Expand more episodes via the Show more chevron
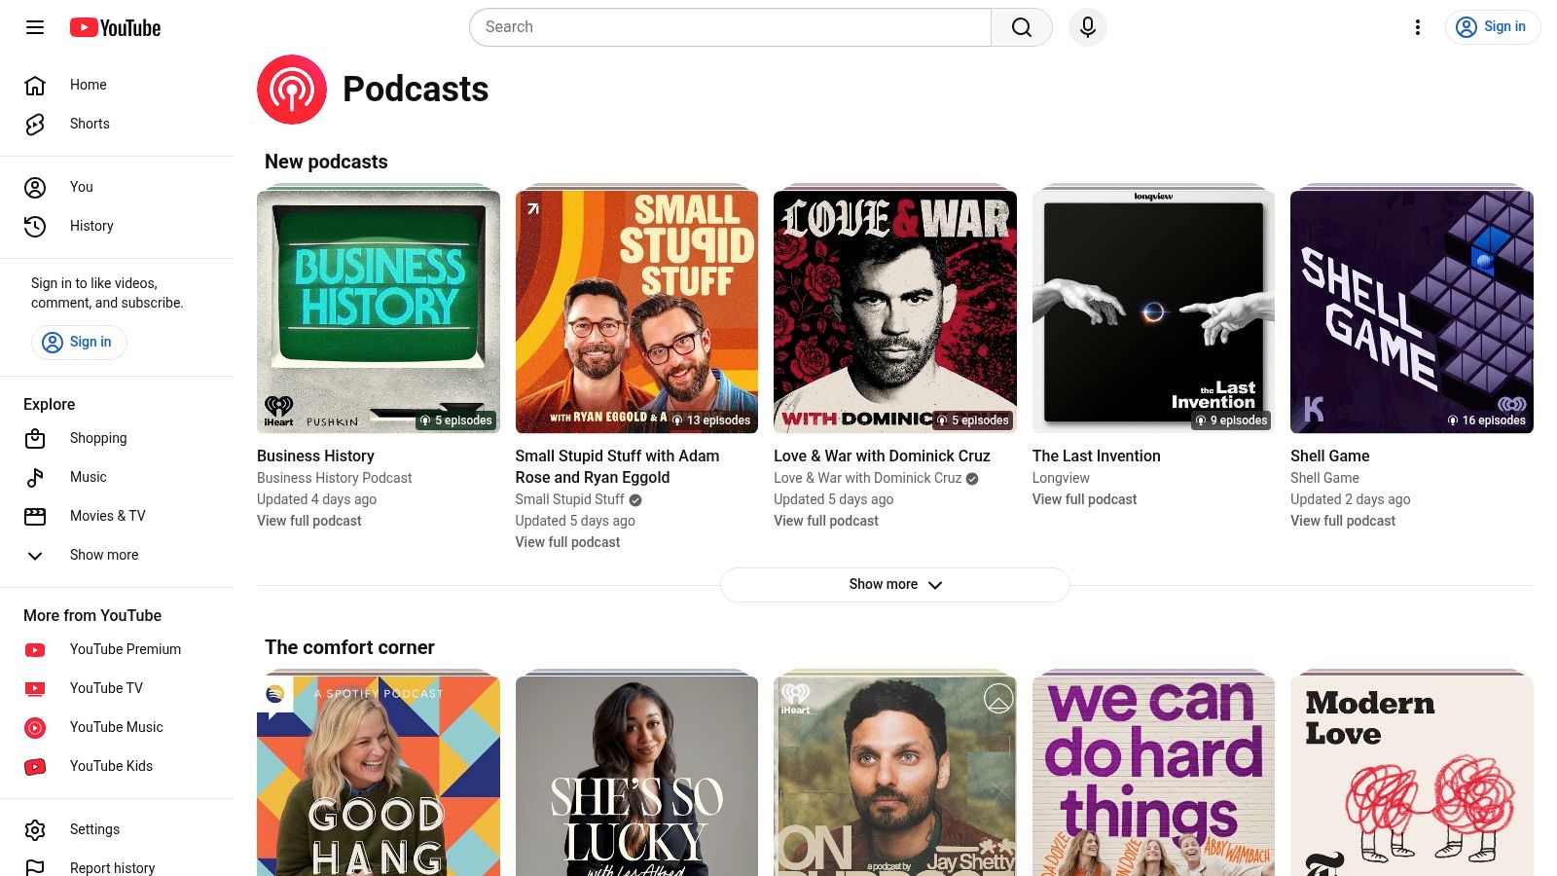This screenshot has width=1557, height=876. click(935, 585)
